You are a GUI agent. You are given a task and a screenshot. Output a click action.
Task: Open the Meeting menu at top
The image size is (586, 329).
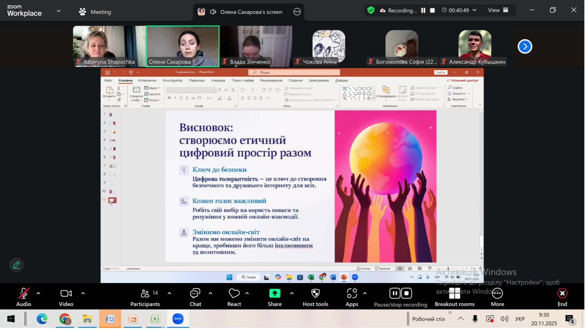click(x=95, y=12)
